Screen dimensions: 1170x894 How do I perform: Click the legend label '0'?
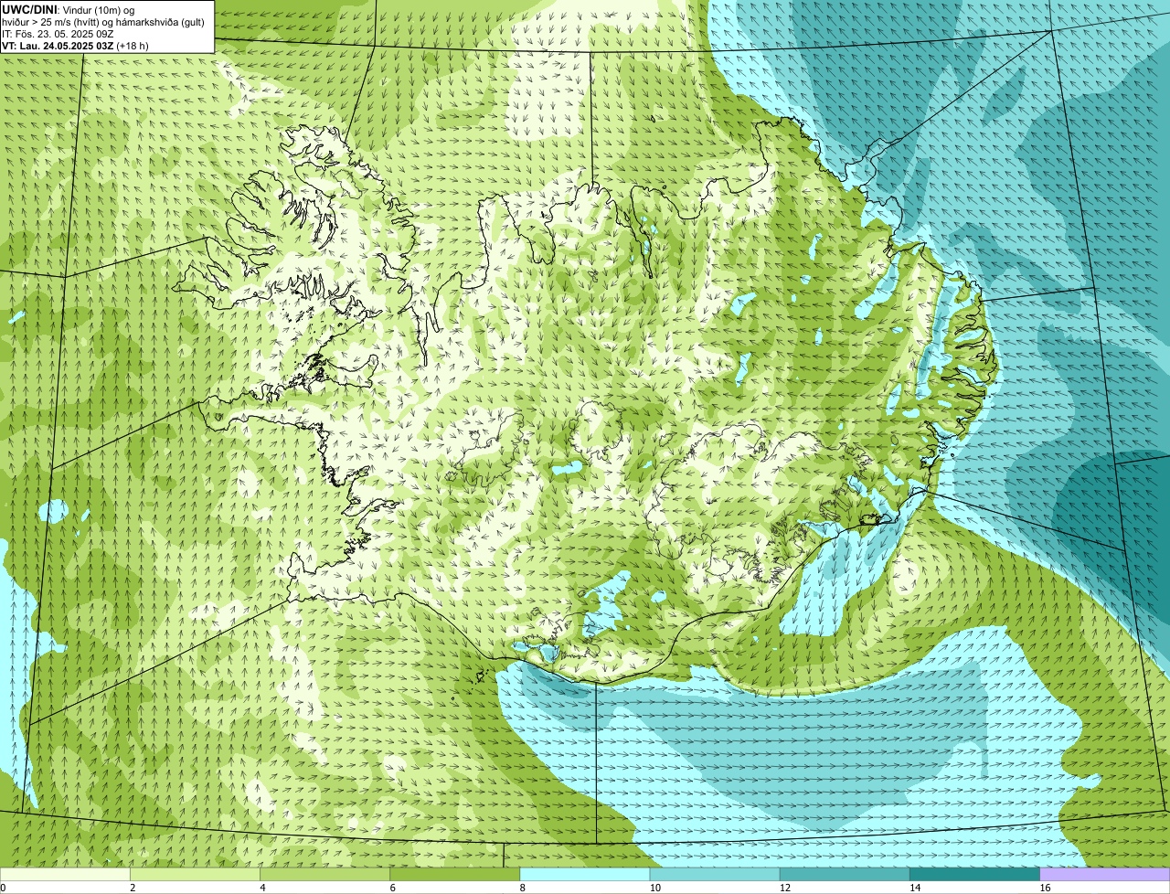(x=3, y=888)
